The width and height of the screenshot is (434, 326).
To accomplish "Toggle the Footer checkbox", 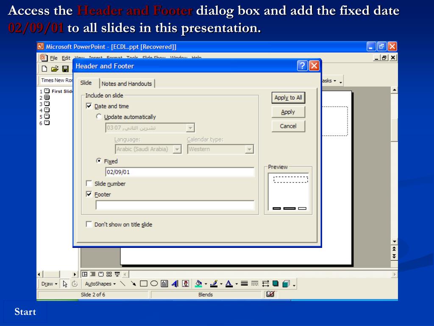I will point(89,194).
